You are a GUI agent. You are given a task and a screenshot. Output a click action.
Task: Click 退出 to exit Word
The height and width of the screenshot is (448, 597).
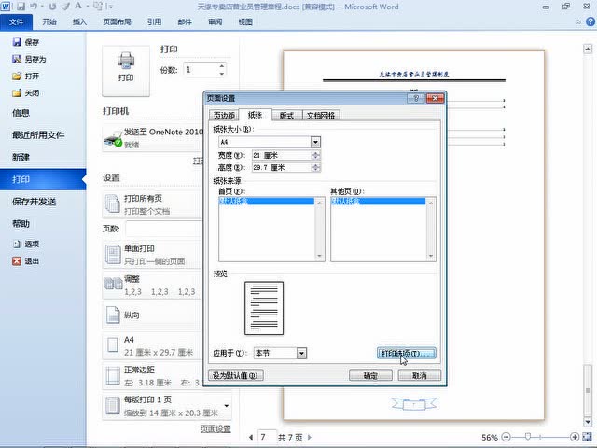[26, 261]
